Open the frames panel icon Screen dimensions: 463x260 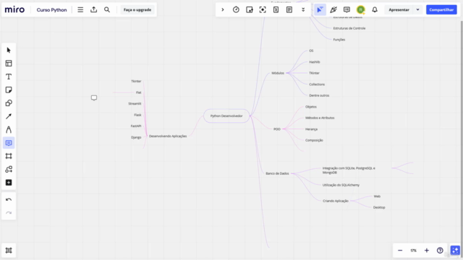pos(9,251)
